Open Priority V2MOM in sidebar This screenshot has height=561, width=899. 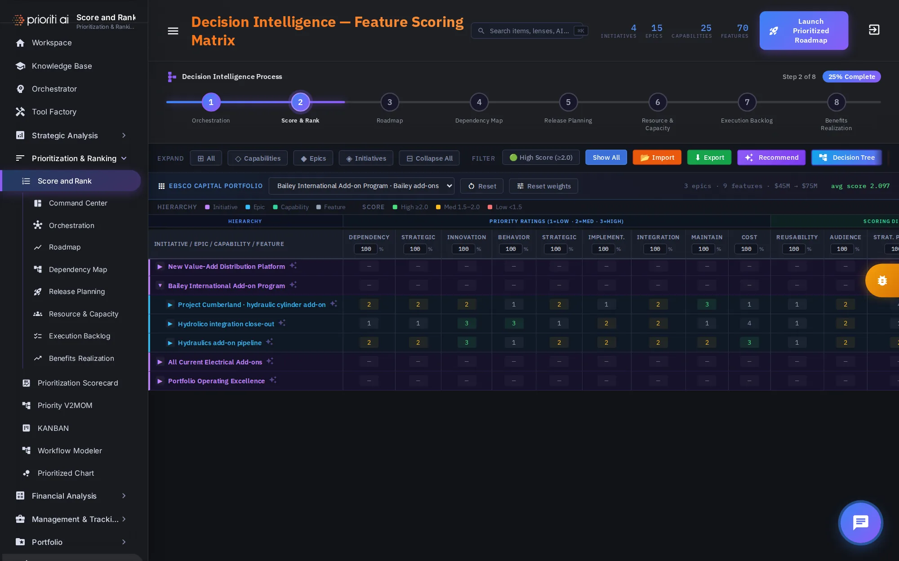65,405
